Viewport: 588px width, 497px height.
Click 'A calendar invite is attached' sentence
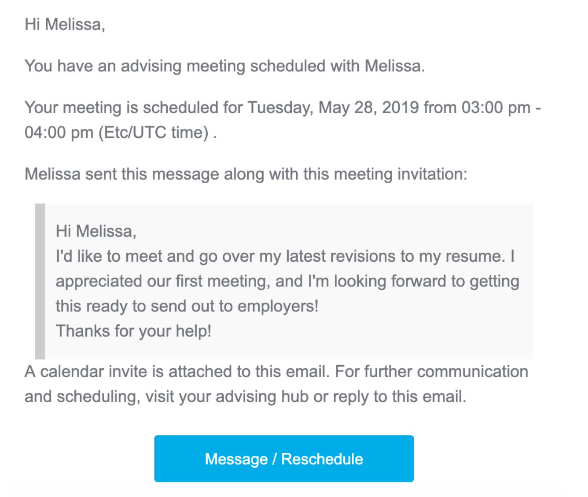177,371
